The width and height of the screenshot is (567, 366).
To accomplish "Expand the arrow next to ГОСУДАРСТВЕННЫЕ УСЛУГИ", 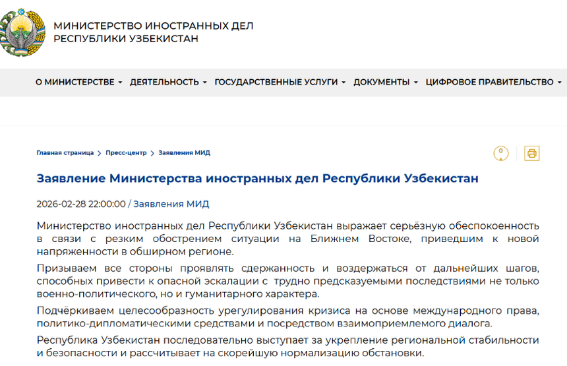I will 343,82.
